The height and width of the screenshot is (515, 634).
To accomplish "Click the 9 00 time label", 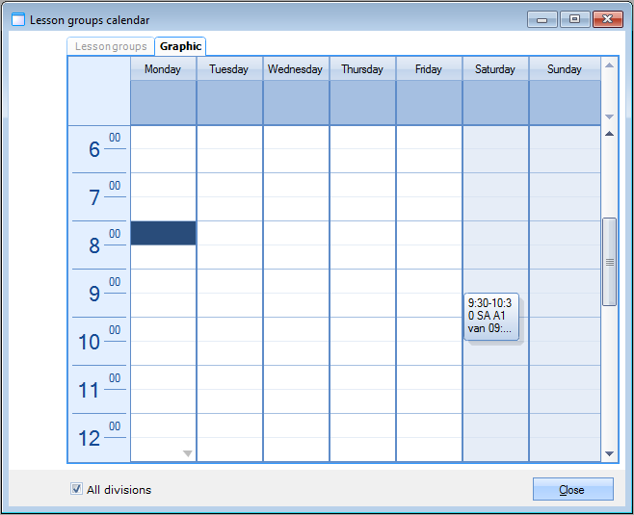I will [x=99, y=294].
